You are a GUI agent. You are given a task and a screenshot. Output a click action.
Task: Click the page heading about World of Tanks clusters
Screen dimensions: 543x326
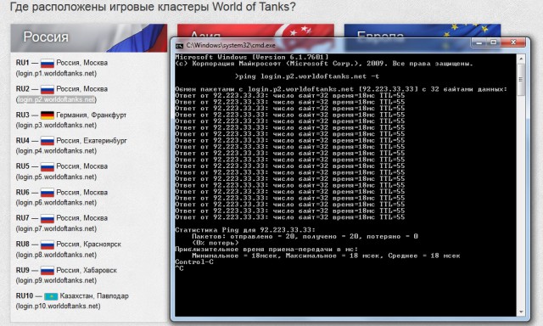click(153, 7)
